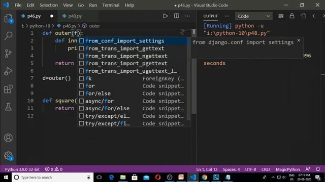325x182 pixels.
Task: Select Python 3.8.0 32-bit interpreter
Action: point(22,169)
